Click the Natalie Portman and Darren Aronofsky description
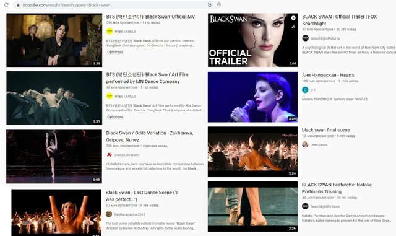The image size is (396, 236). click(x=346, y=218)
